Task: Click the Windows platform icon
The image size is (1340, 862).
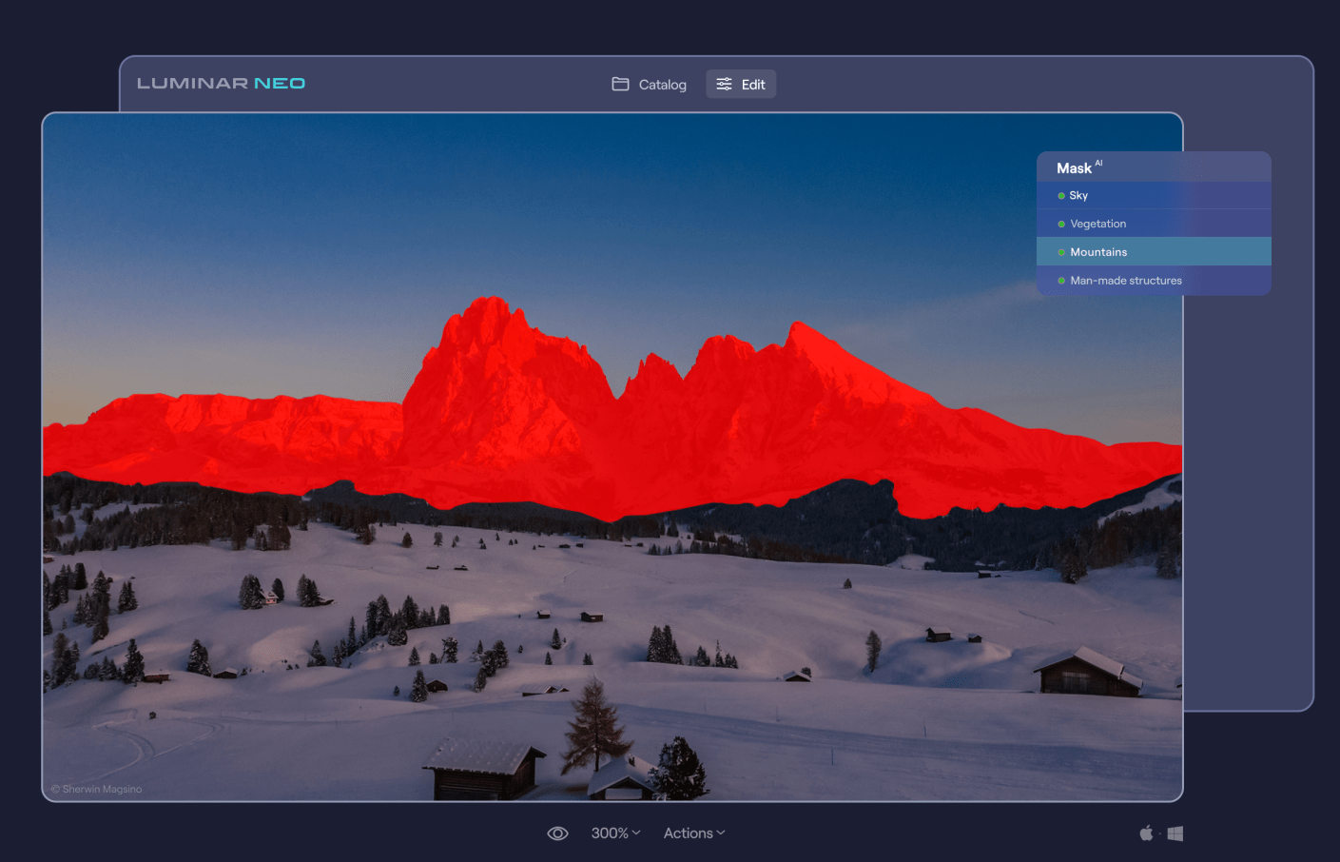Action: (x=1175, y=833)
